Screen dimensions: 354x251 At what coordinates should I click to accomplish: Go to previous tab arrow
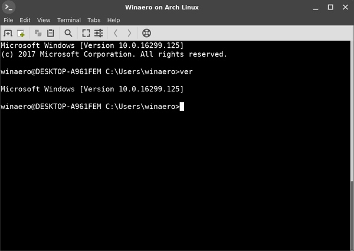[116, 33]
